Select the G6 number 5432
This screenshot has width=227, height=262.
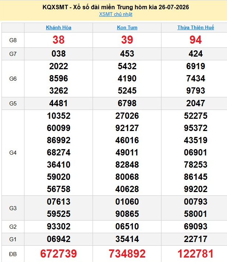coord(127,66)
